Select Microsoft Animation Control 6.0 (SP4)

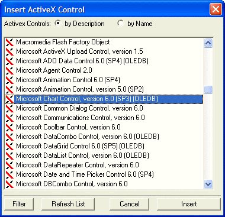68,80
